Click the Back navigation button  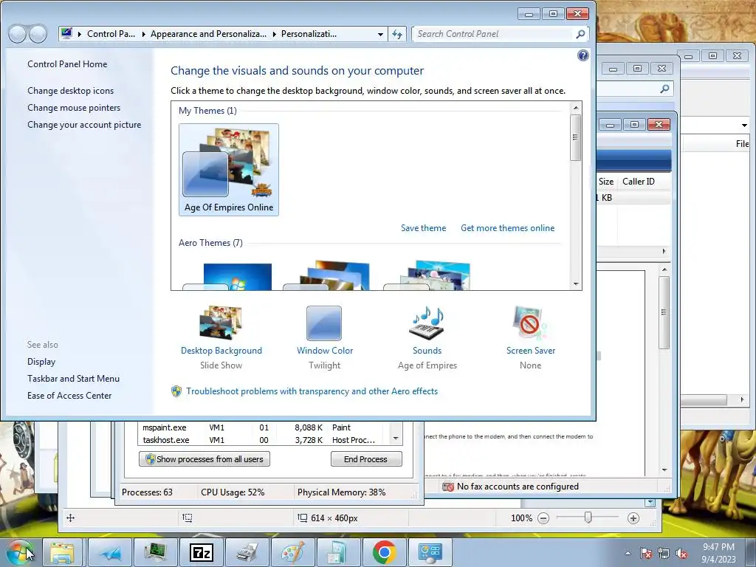pos(18,34)
